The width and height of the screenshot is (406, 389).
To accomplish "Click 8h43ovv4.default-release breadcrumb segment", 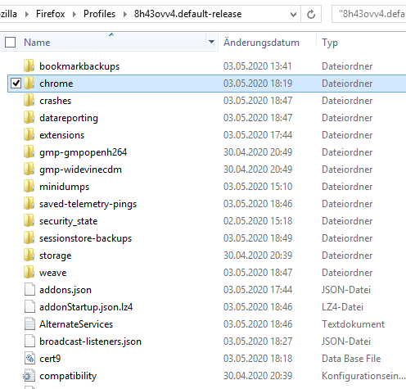I will coord(187,14).
